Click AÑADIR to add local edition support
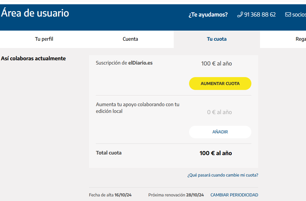Image resolution: width=306 pixels, height=201 pixels. [x=220, y=132]
